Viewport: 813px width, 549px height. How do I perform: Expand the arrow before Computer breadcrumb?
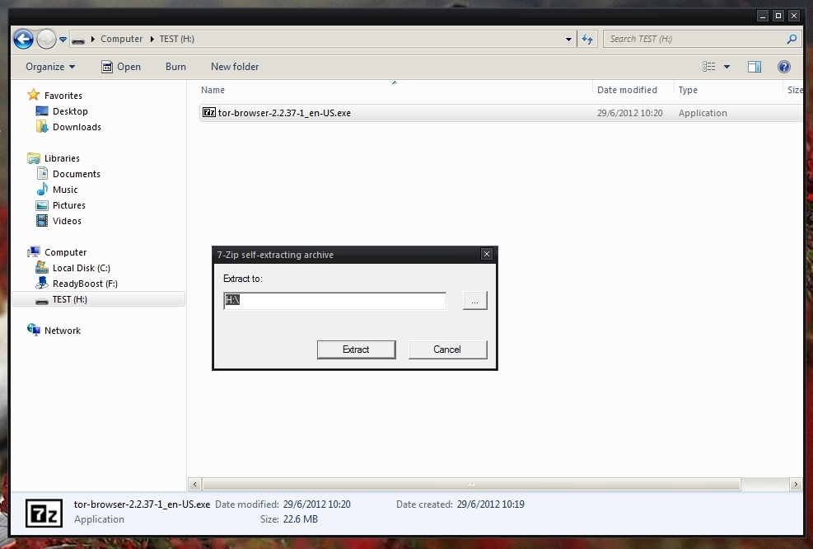[93, 39]
